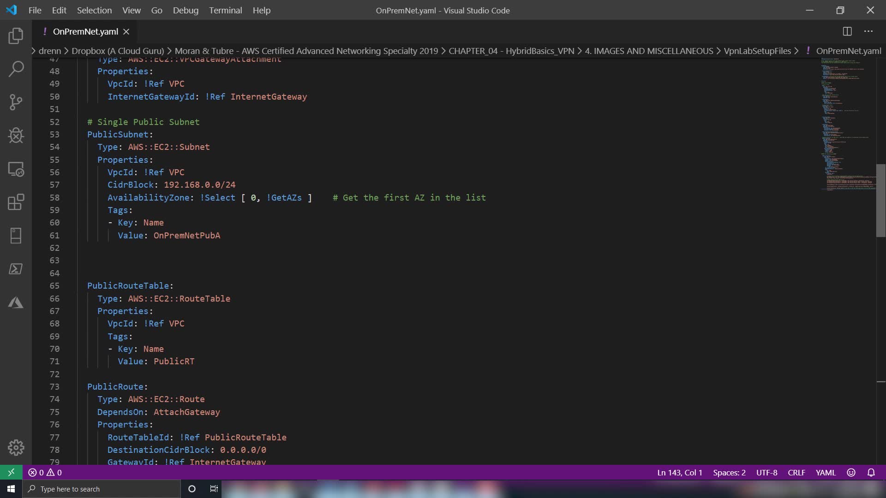The width and height of the screenshot is (886, 498).
Task: Open the Debug view with bug icon
Action: click(16, 136)
